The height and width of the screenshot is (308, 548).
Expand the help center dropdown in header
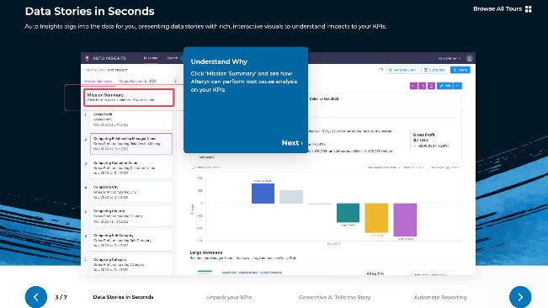[x=450, y=58]
